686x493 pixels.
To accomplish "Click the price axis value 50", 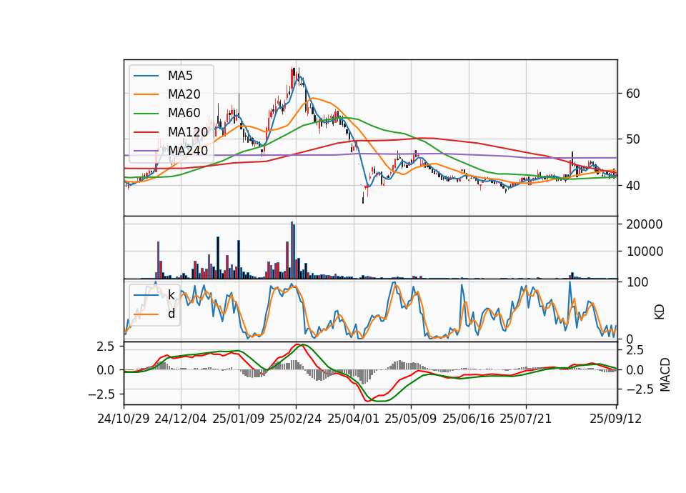I will [633, 139].
